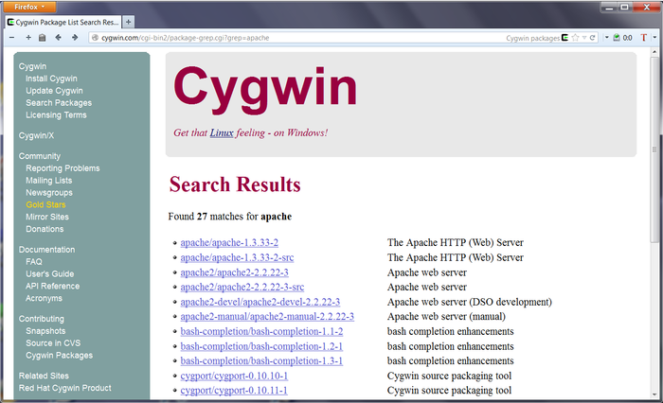
Task: Select the Cygwin Package List Search Results tab
Action: click(x=63, y=22)
